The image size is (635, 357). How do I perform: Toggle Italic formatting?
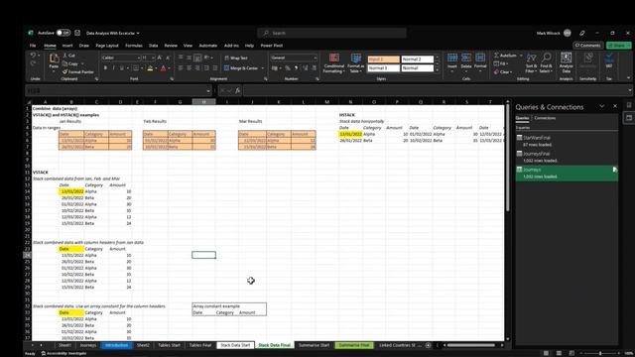(x=113, y=68)
